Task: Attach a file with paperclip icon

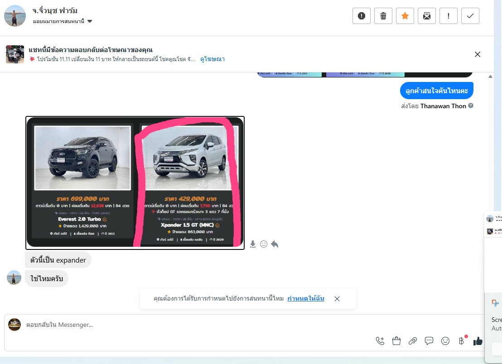Action: point(413,341)
